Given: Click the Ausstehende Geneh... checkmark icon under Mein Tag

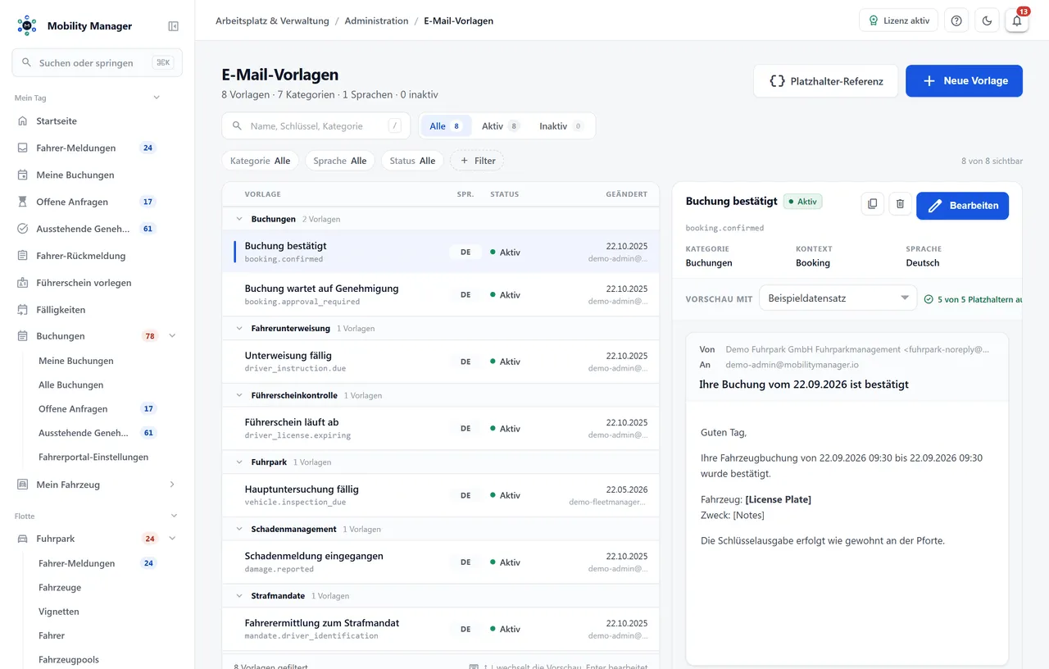Looking at the screenshot, I should [23, 229].
